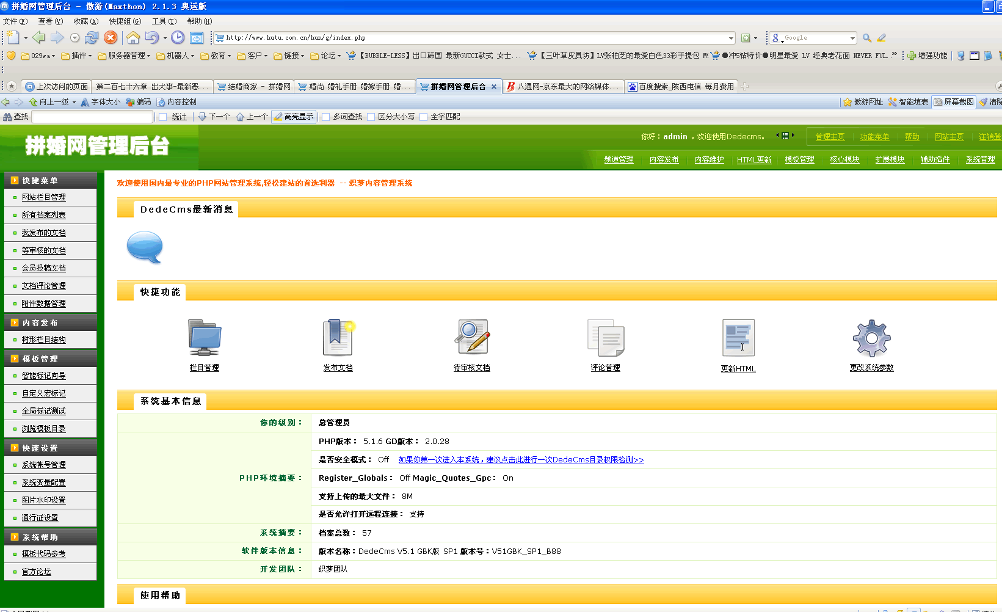
Task: Switch to the 结婚商家 - 拼婚网 tab
Action: (x=253, y=87)
